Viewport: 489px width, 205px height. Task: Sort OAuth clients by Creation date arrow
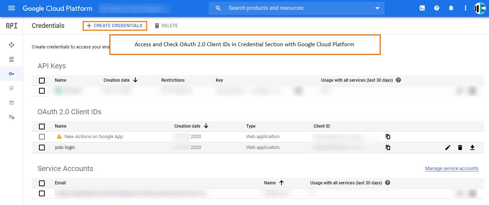tap(206, 126)
